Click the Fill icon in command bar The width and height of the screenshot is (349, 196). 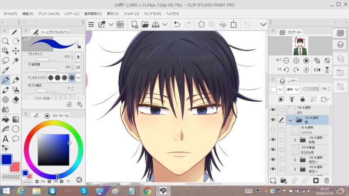[x=223, y=24]
